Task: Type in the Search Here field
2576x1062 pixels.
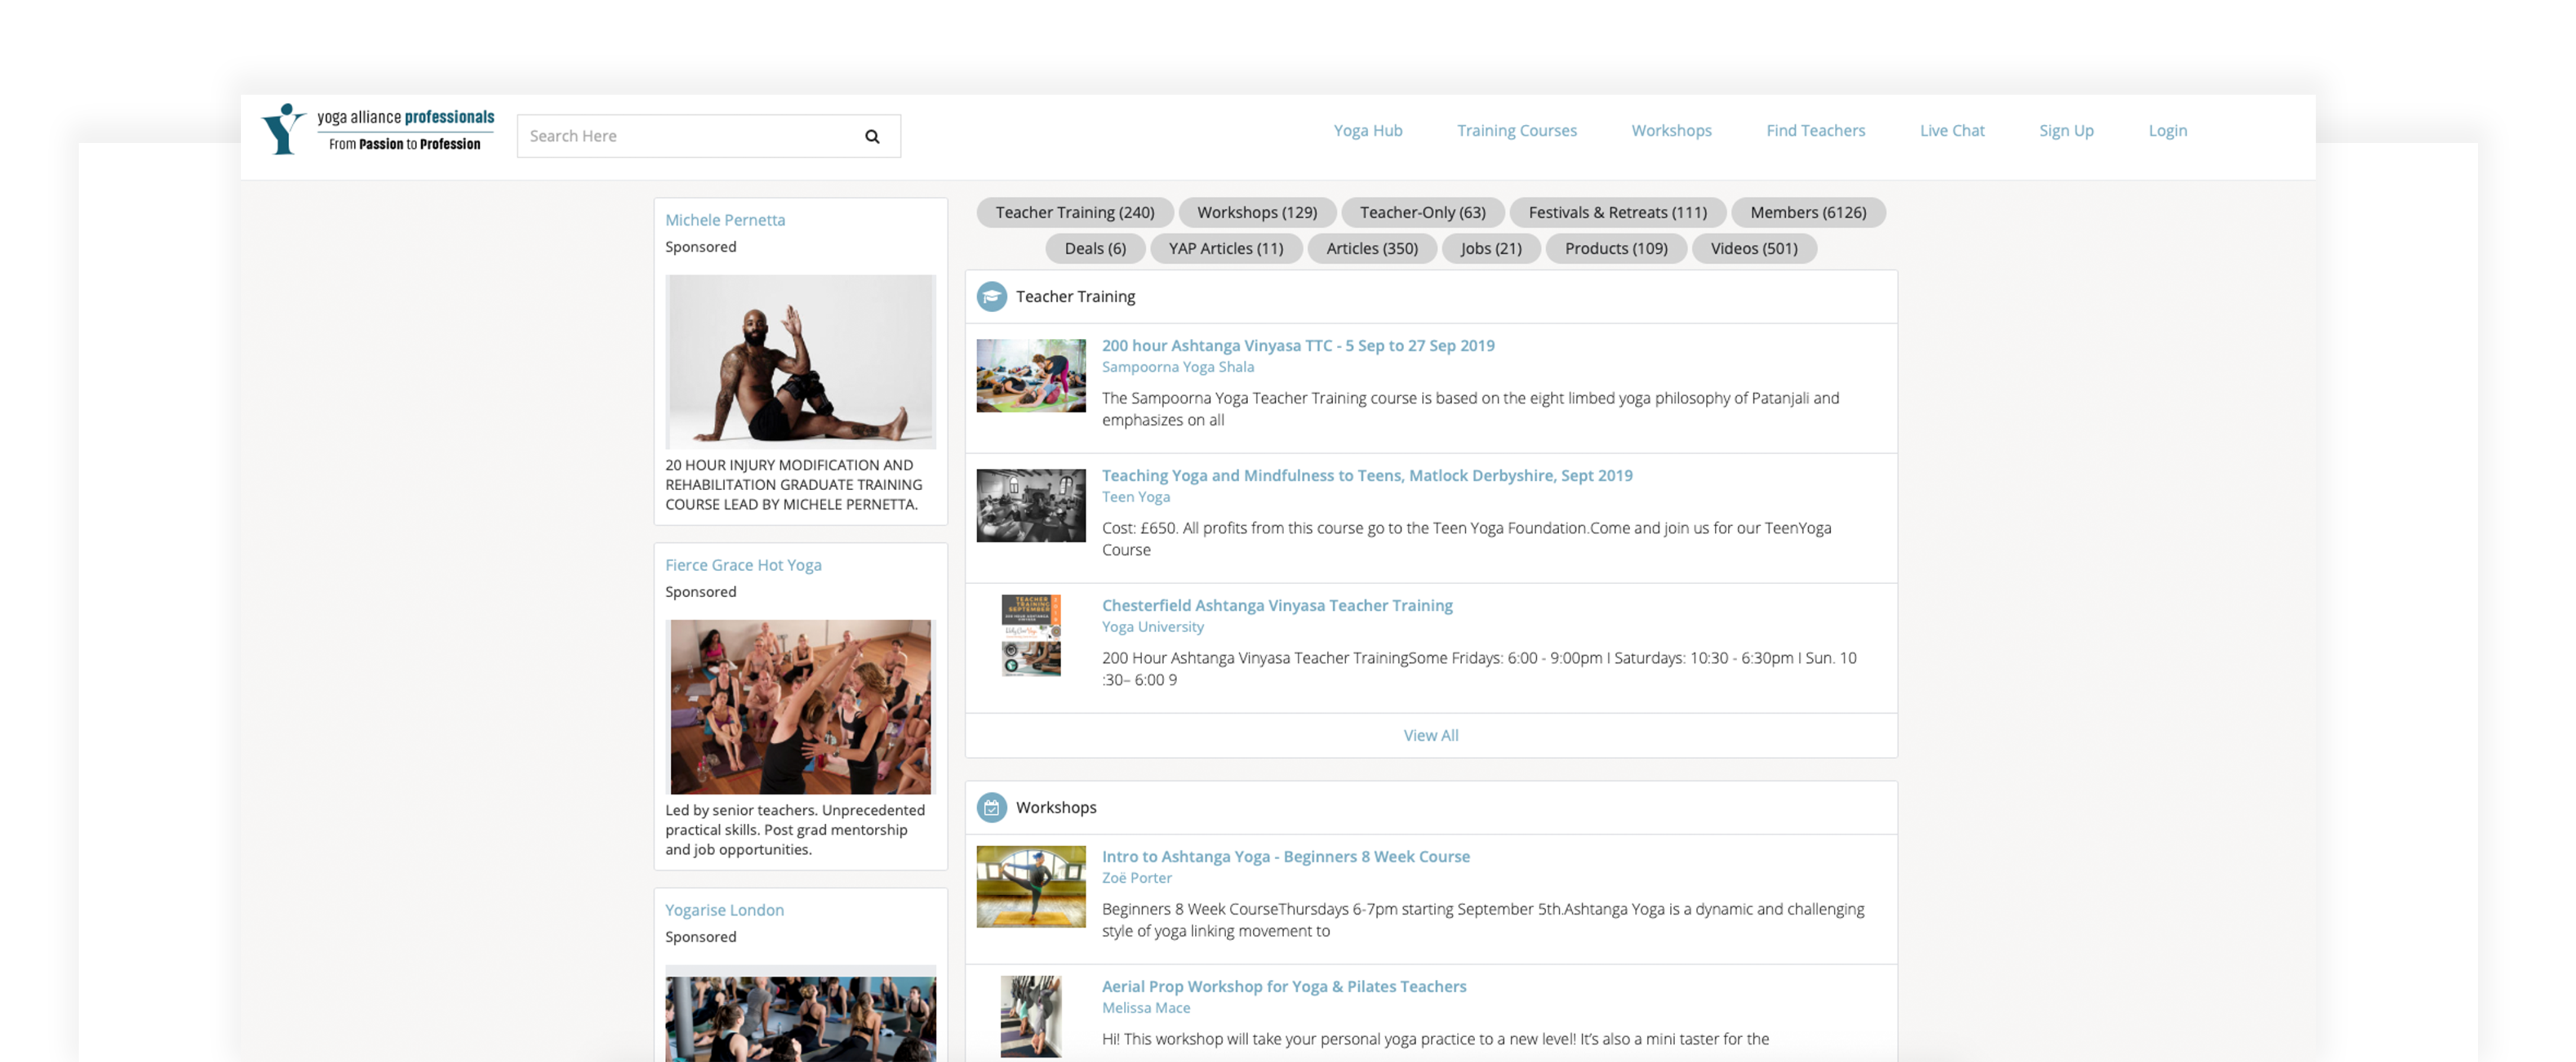Action: point(690,137)
